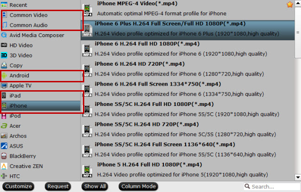Click the 3D Video category icon
The height and width of the screenshot is (192, 301).
click(x=4, y=55)
